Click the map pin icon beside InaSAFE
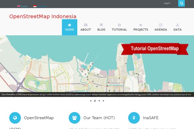Viewport: 194px width, 129px height. pos(134,118)
